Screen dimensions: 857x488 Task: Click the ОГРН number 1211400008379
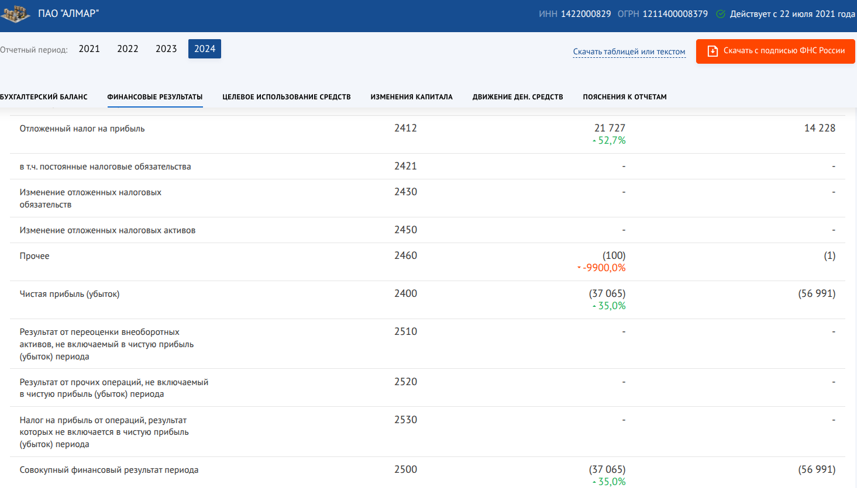(675, 14)
